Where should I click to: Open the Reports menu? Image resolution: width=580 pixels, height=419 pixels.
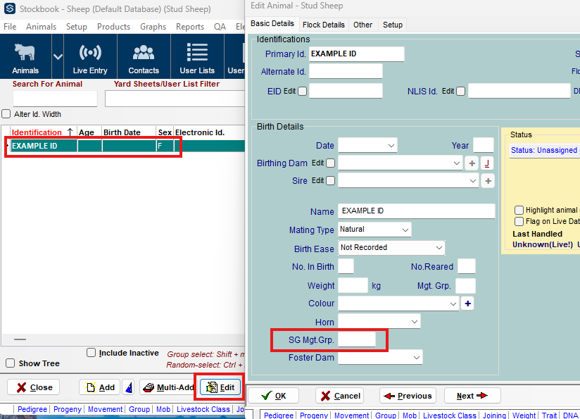tap(190, 27)
